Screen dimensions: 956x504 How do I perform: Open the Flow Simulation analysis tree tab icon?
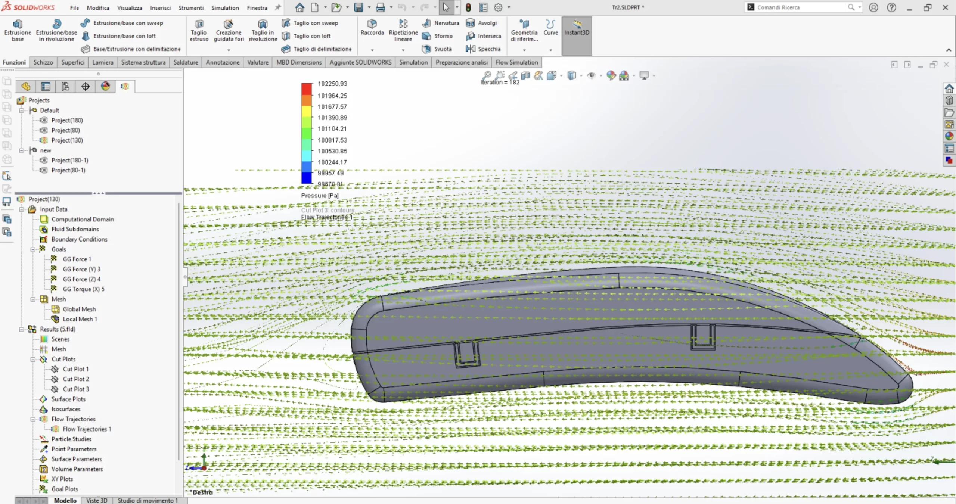click(125, 87)
